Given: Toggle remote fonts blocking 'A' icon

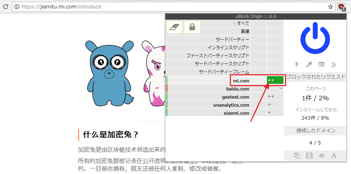Looking at the screenshot, I should [x=334, y=155].
